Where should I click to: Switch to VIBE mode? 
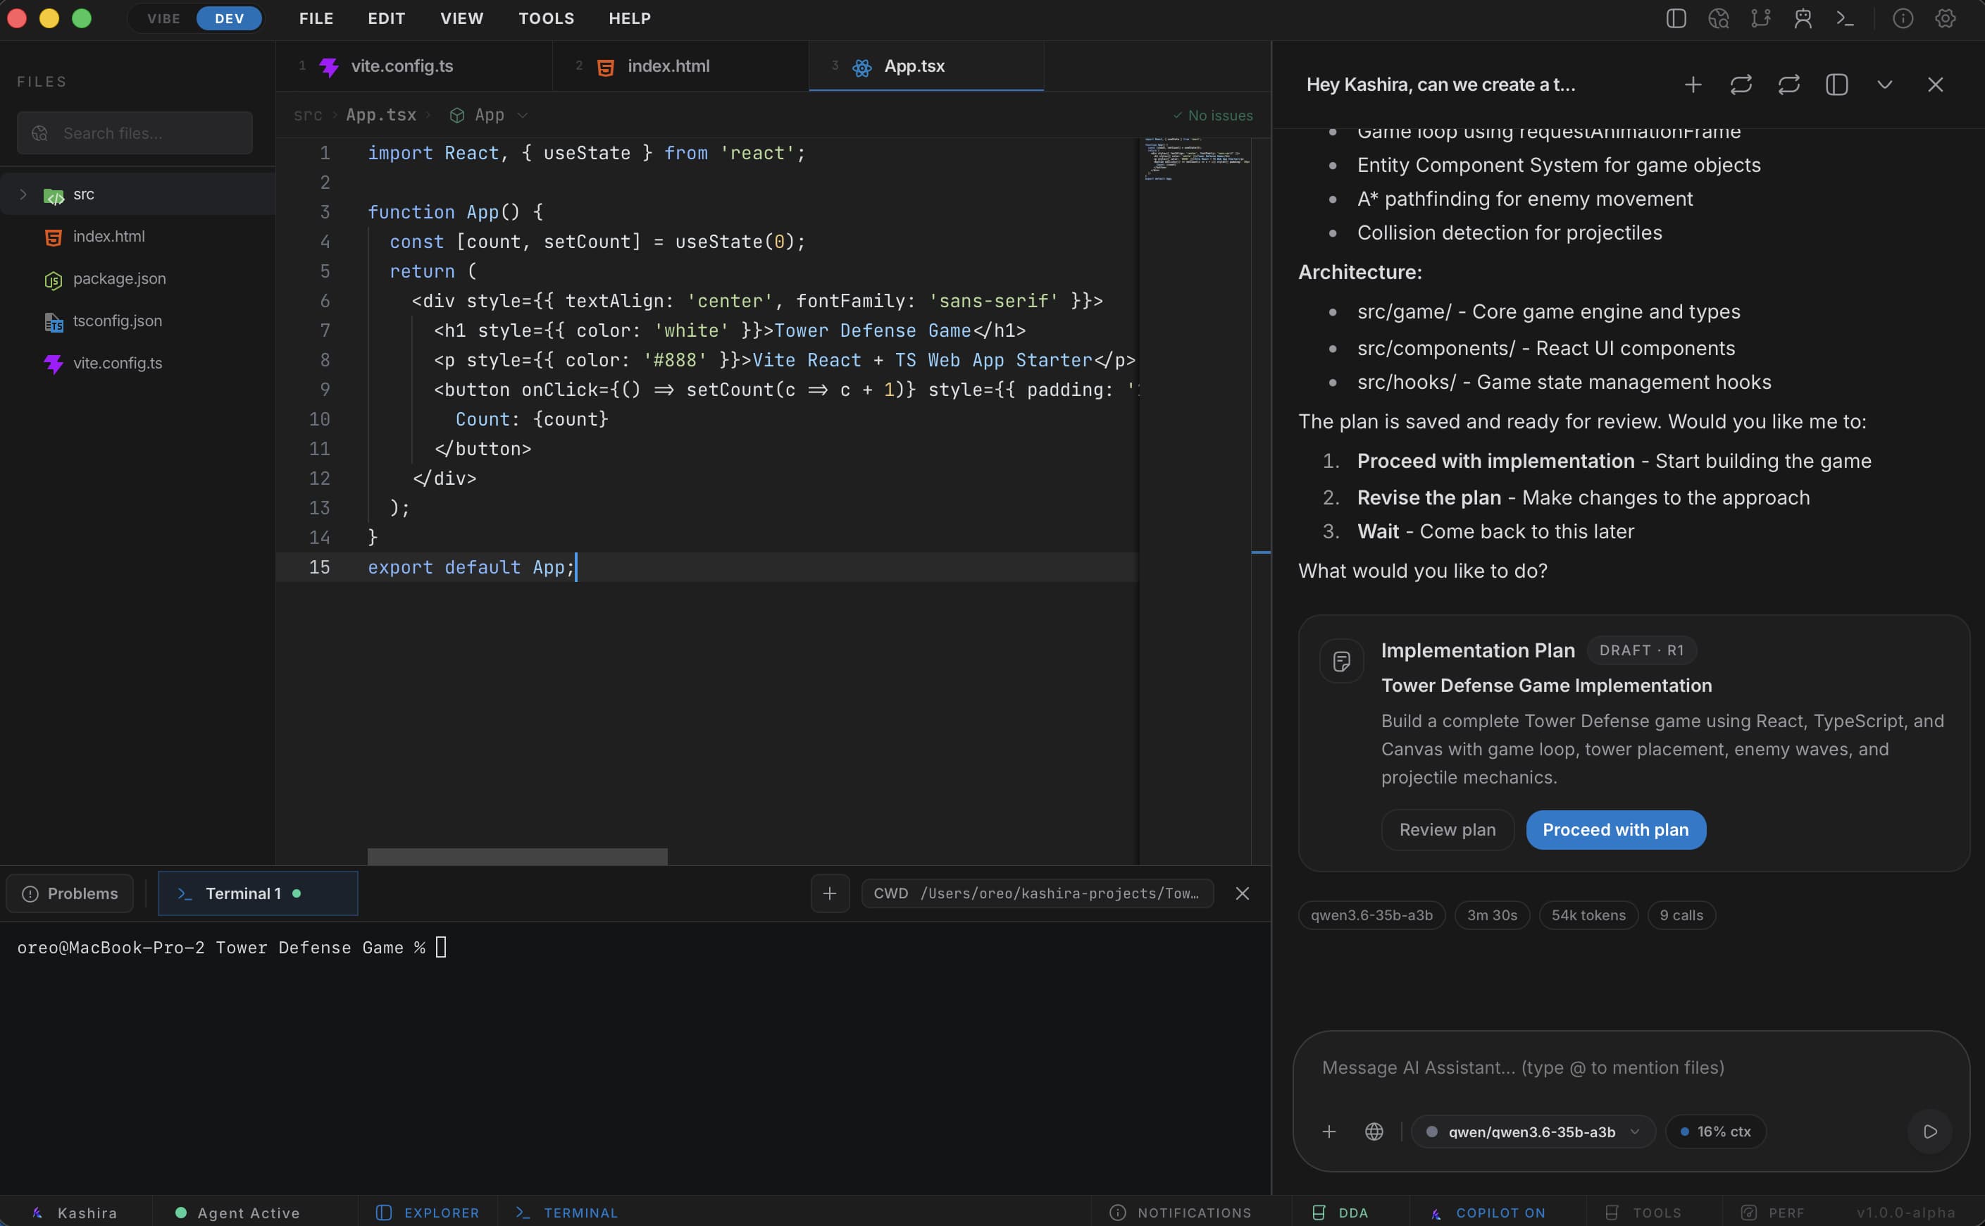coord(163,18)
